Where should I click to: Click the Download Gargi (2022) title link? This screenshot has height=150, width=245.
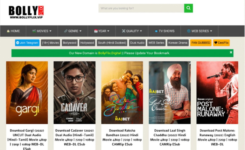coord(27,139)
